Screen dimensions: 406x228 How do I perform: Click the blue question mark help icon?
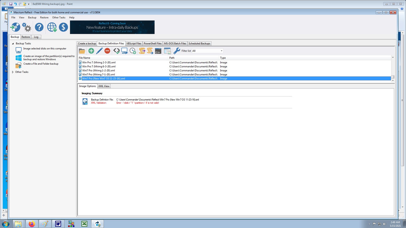point(39,27)
